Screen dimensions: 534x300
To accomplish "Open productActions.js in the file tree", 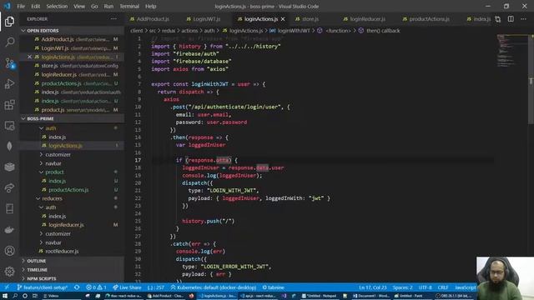I will coord(68,190).
